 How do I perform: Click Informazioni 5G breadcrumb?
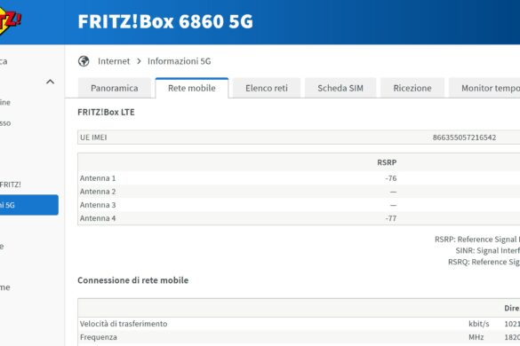(x=179, y=61)
